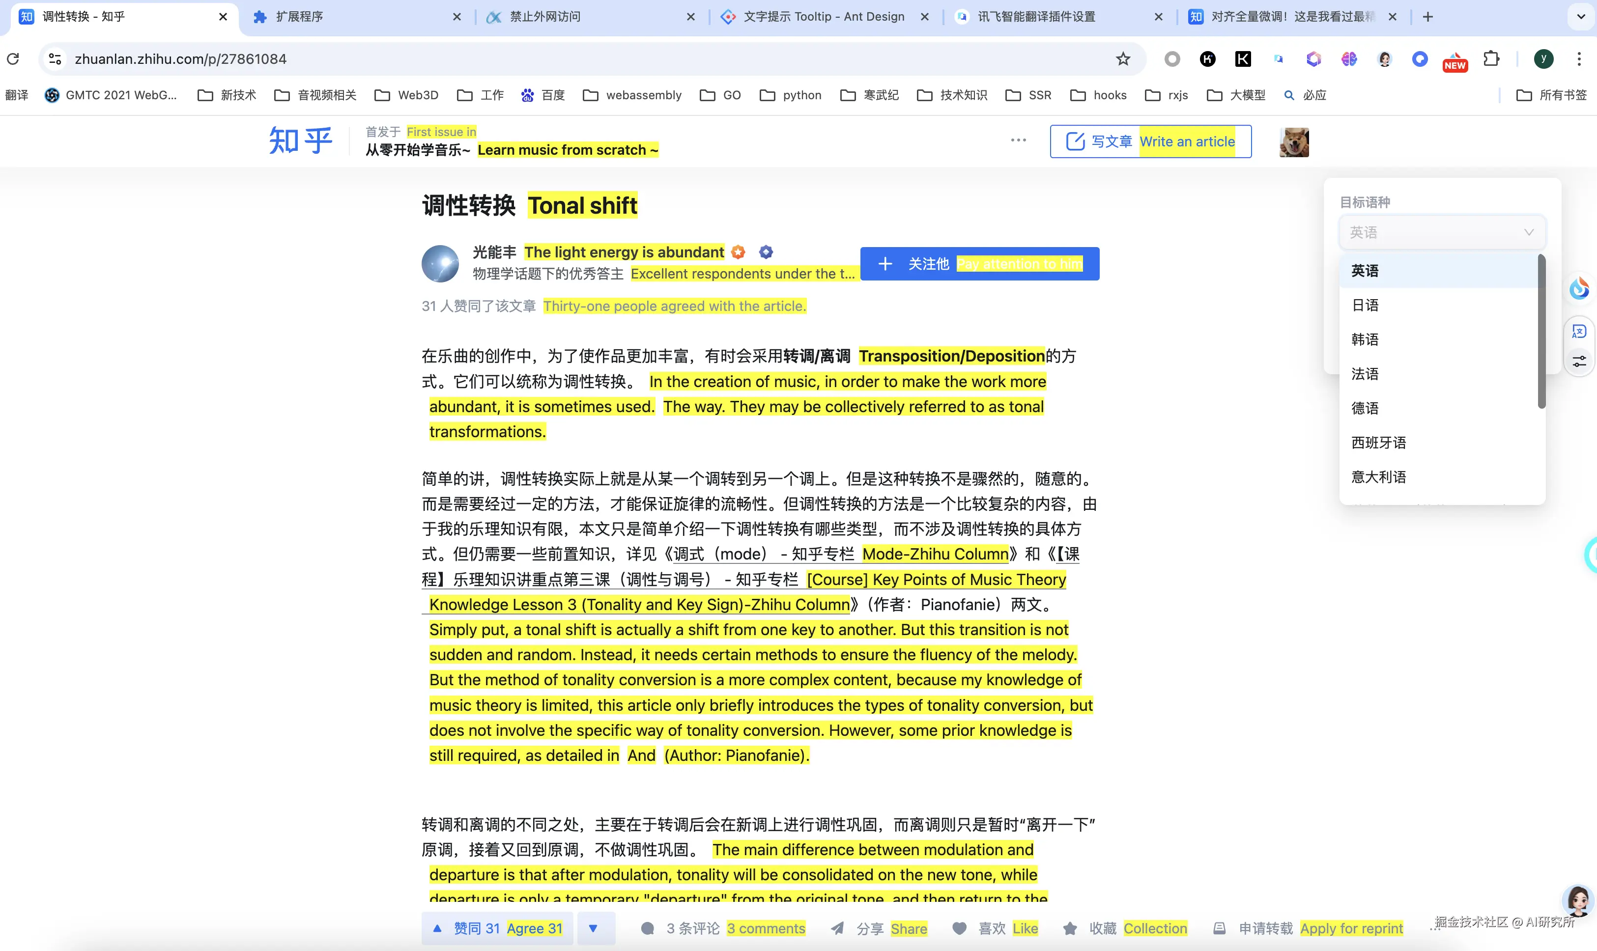Screen dimensions: 1597x951
Task: Open the translation settings sliders icon
Action: point(1579,362)
